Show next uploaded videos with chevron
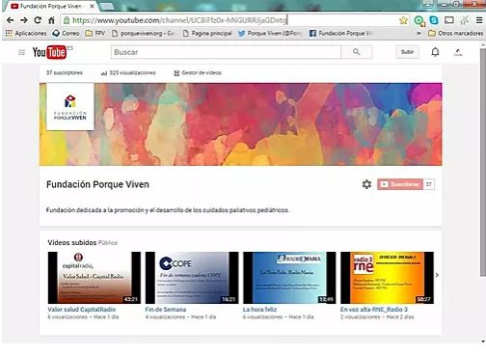 (437, 275)
